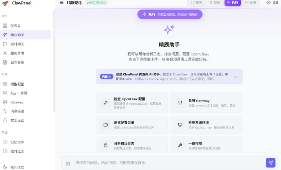Open 定时任务 clock icon
This screenshot has width=281, height=170.
click(5, 151)
